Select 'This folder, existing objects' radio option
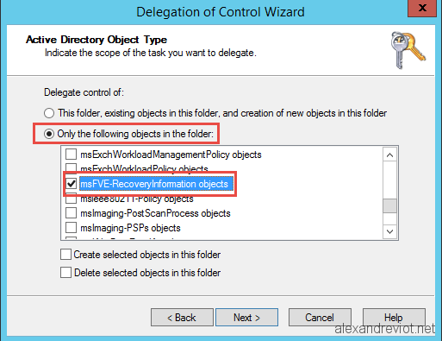Screen dimensions: 442x341 49,113
